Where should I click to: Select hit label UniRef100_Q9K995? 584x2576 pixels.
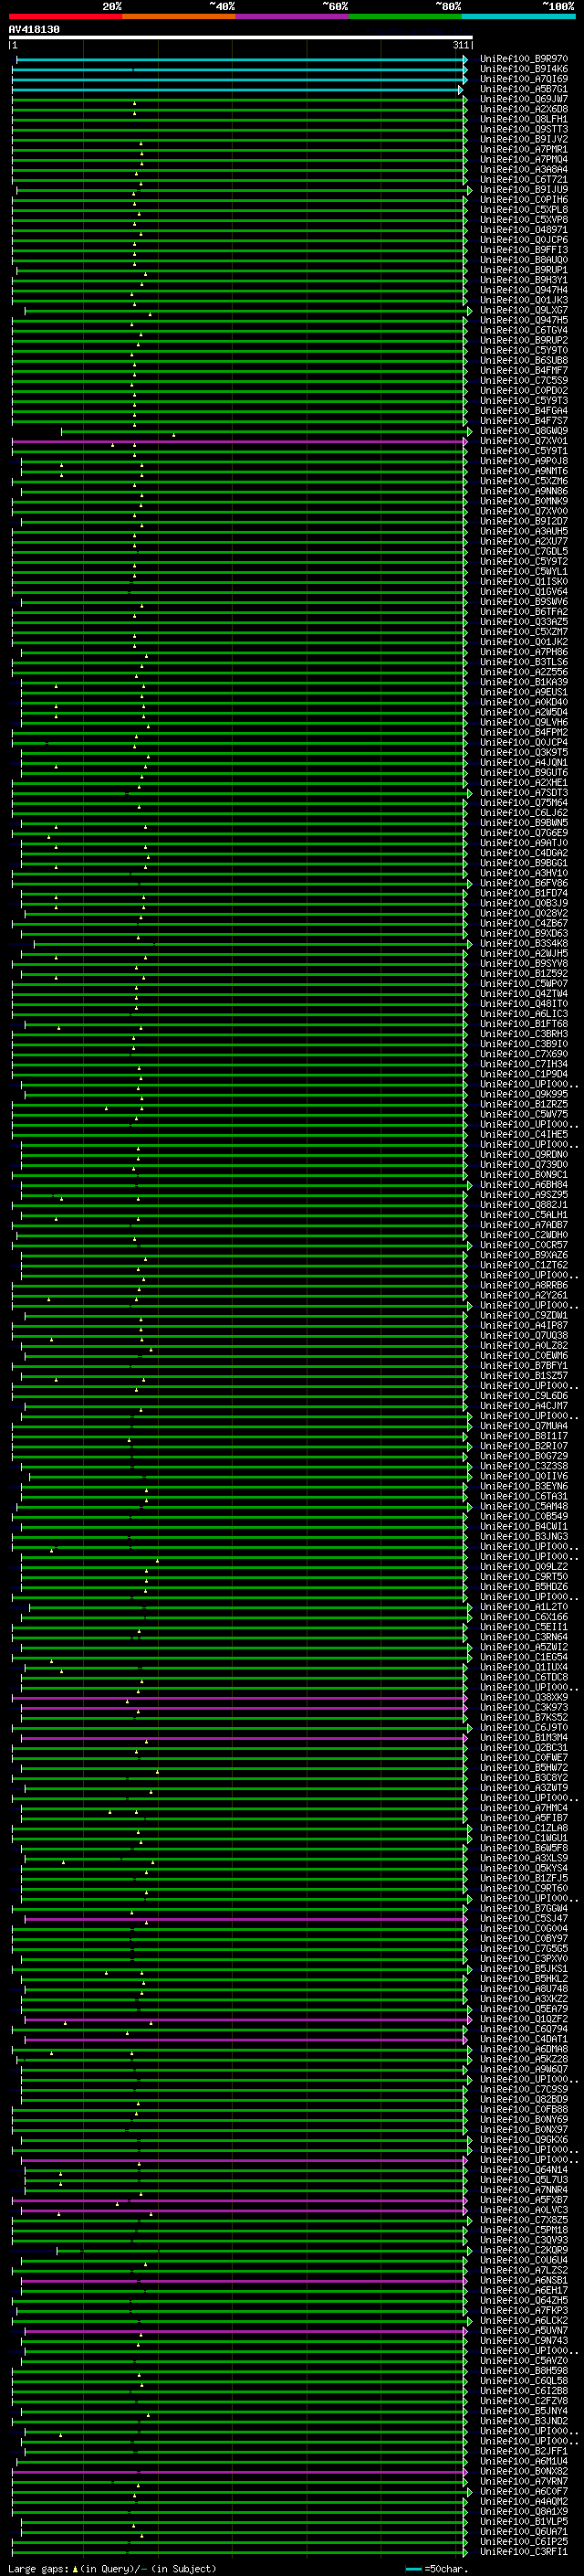click(x=524, y=1095)
